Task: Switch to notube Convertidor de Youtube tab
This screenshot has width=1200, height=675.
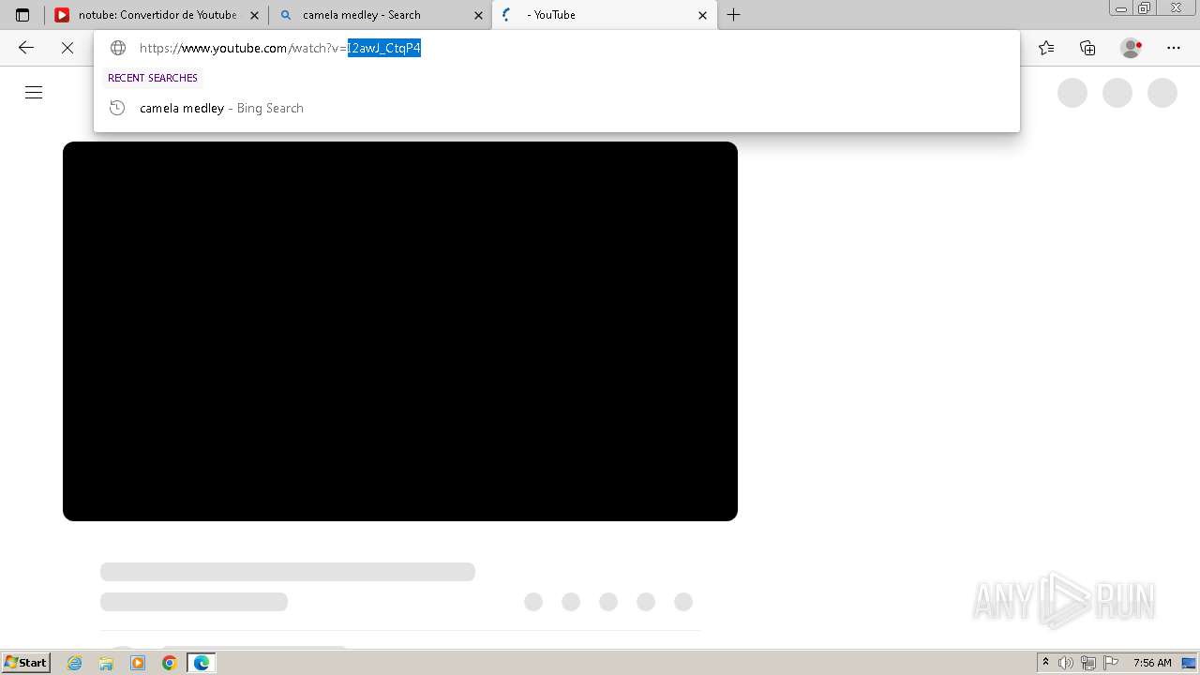Action: coord(157,15)
